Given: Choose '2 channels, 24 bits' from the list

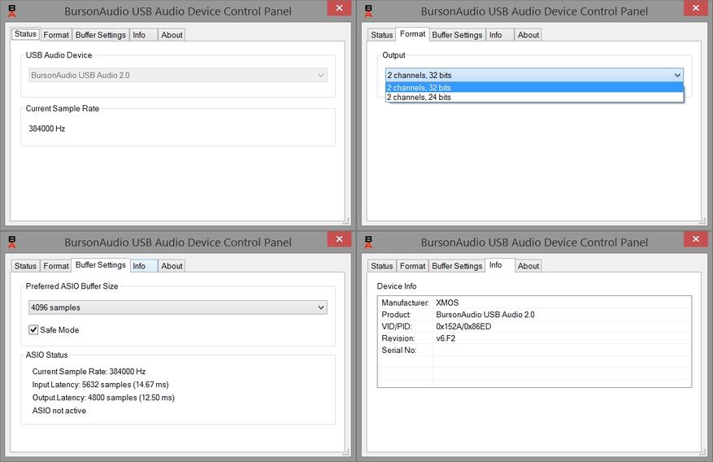Looking at the screenshot, I should point(534,98).
